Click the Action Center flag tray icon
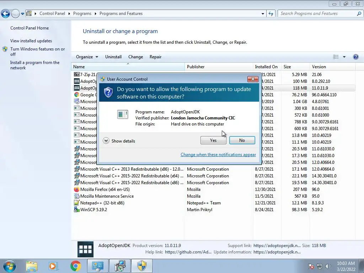This screenshot has height=273, width=364. point(311,266)
